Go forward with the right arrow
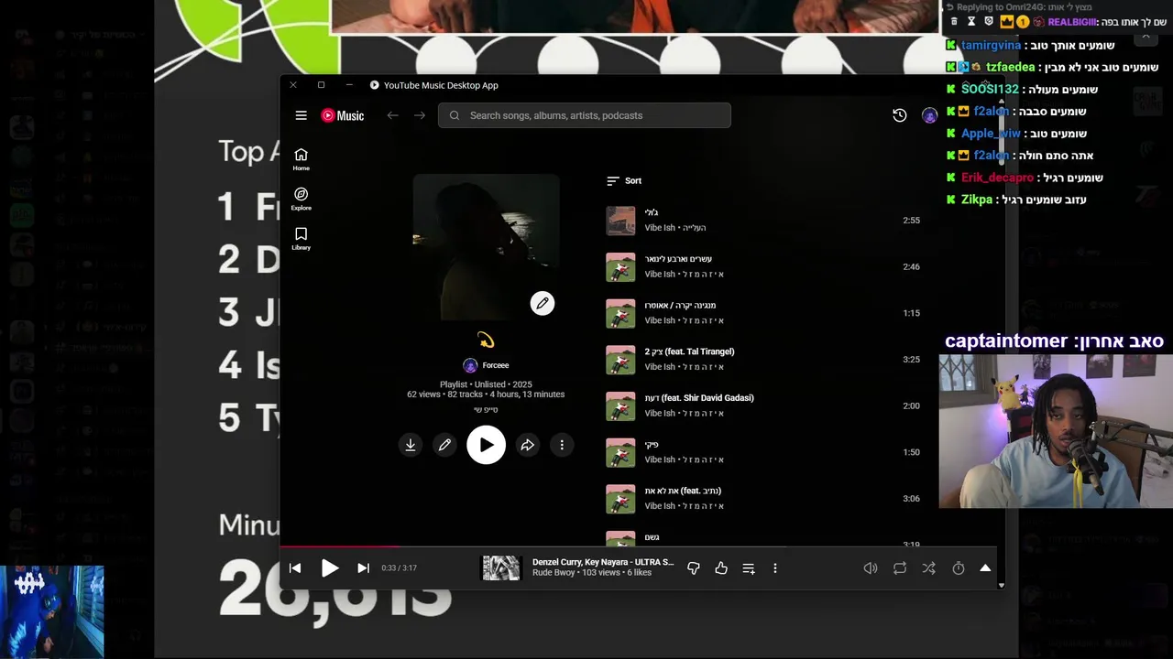This screenshot has height=659, width=1173. [x=420, y=115]
